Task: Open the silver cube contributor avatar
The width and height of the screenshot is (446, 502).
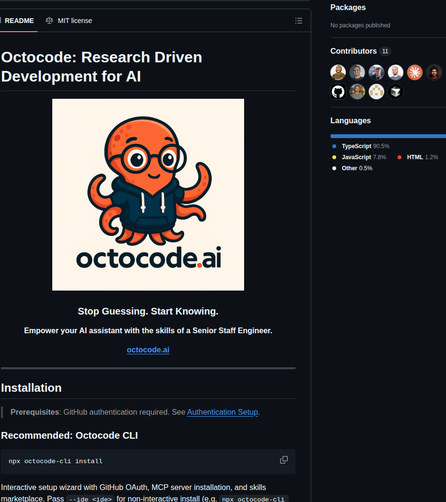Action: [x=396, y=92]
